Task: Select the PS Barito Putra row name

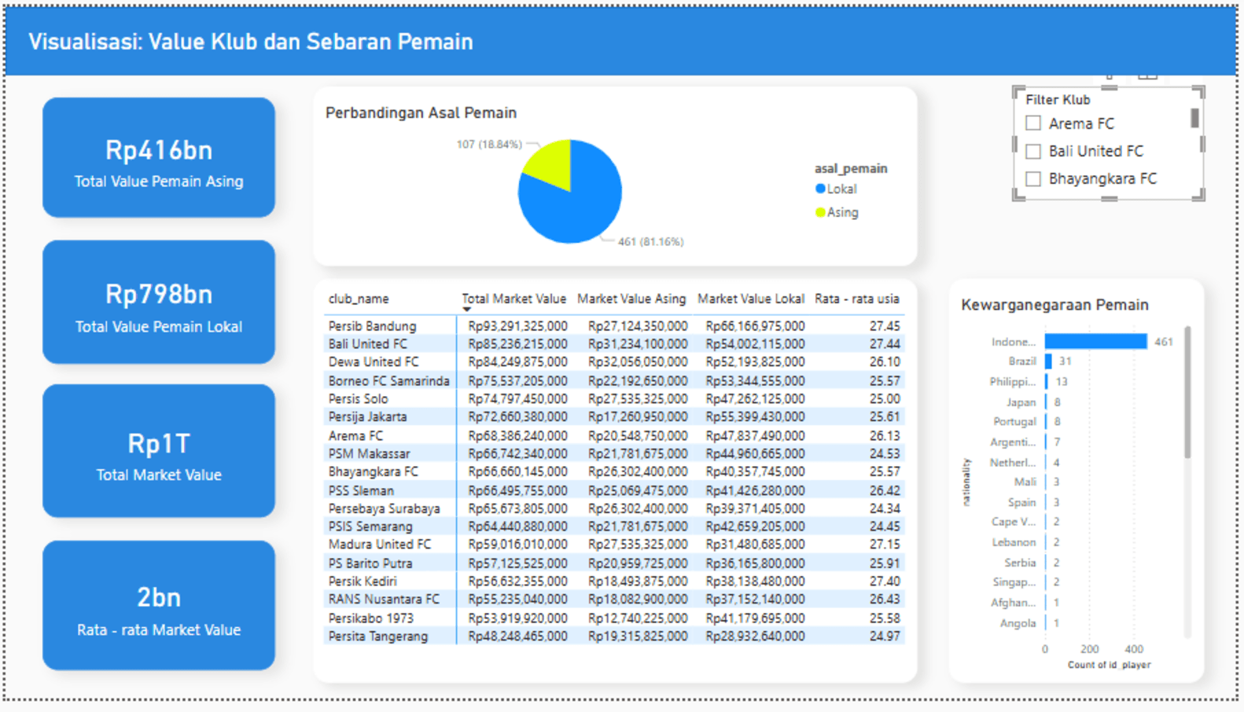Action: coord(370,563)
